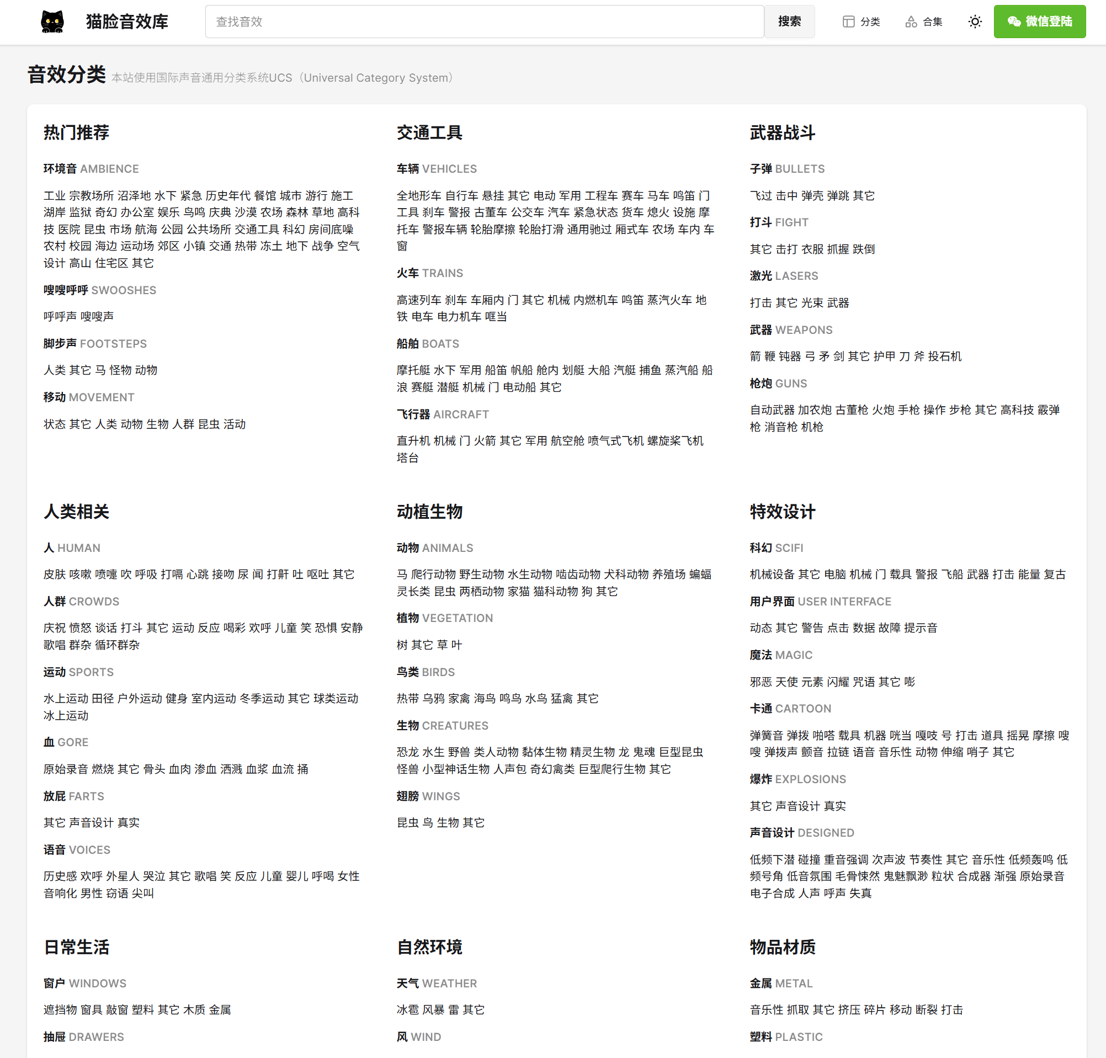Screen dimensions: 1106x1058
Task: Click the black cat logo icon
Action: pos(52,22)
